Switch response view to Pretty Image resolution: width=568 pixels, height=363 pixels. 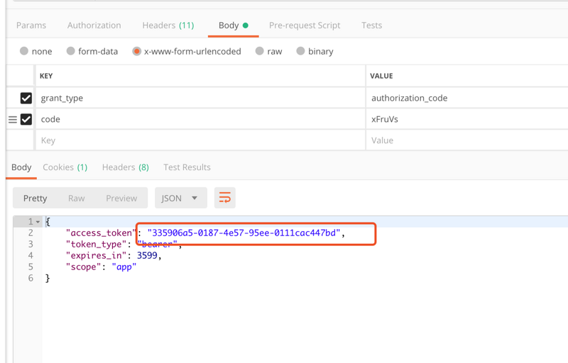[35, 198]
